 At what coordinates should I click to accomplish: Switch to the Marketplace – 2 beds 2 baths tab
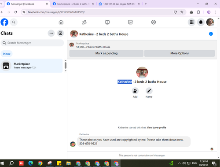point(73,4)
